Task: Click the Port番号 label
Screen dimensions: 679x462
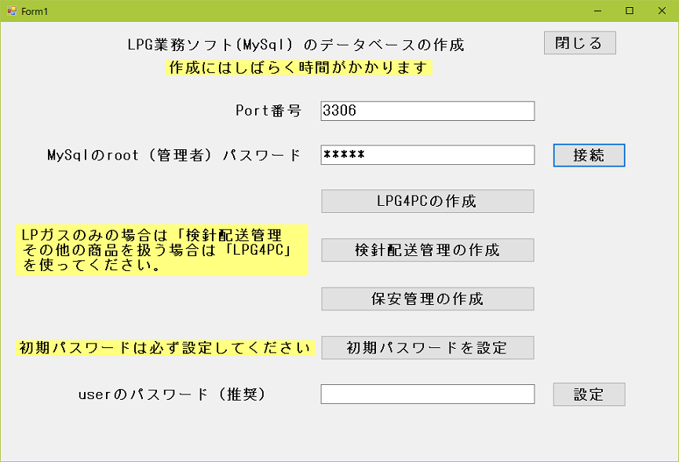Action: pos(268,111)
